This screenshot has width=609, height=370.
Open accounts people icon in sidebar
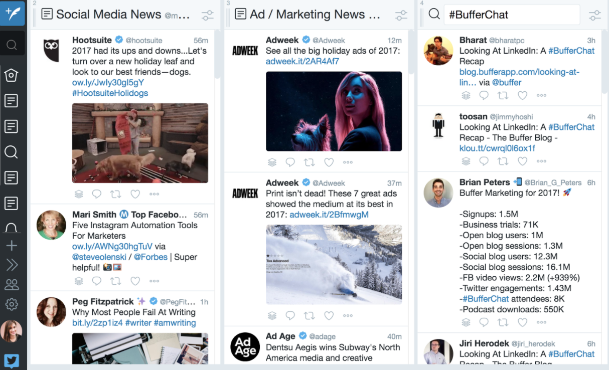[x=12, y=284]
